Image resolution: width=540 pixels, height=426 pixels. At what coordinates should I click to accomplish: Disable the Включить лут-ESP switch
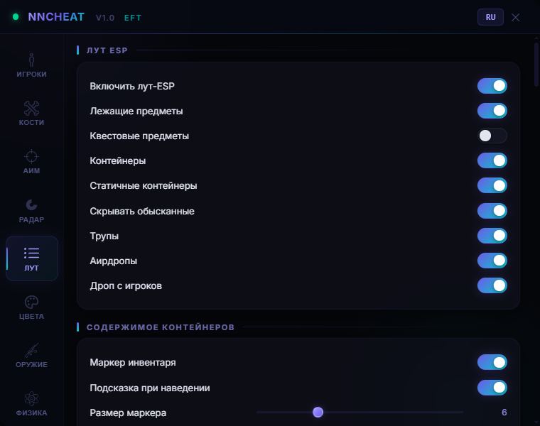point(492,86)
